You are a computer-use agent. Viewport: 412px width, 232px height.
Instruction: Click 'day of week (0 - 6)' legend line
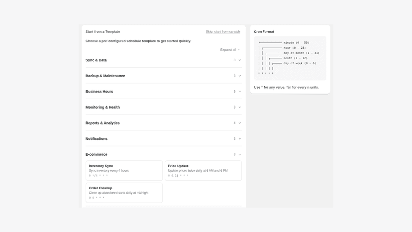point(300,63)
